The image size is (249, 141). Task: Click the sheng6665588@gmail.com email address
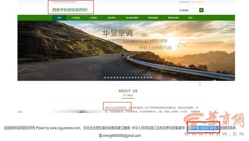tap(122, 136)
